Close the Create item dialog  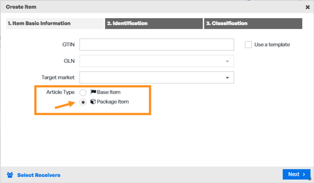pos(307,7)
